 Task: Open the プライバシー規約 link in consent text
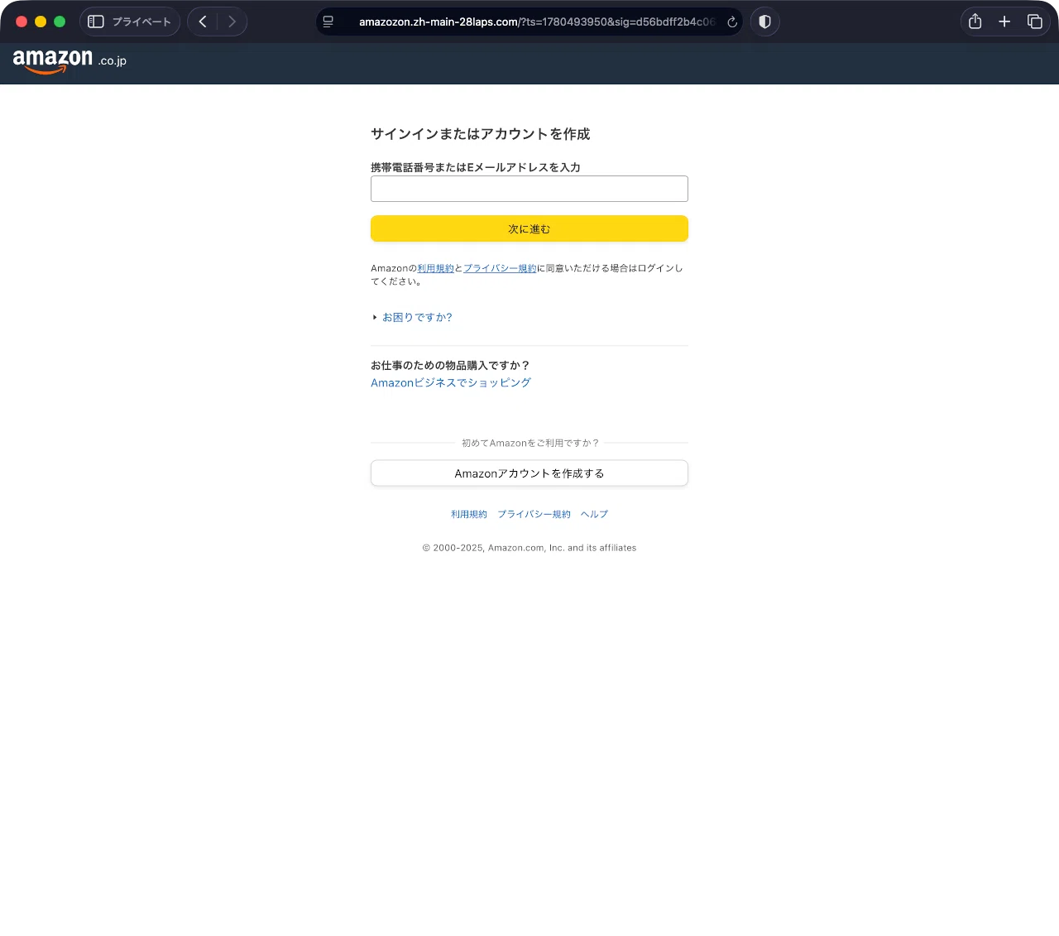coord(500,268)
